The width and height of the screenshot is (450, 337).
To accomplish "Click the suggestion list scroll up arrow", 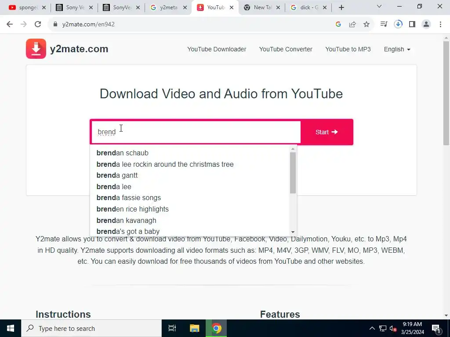I will tap(293, 149).
